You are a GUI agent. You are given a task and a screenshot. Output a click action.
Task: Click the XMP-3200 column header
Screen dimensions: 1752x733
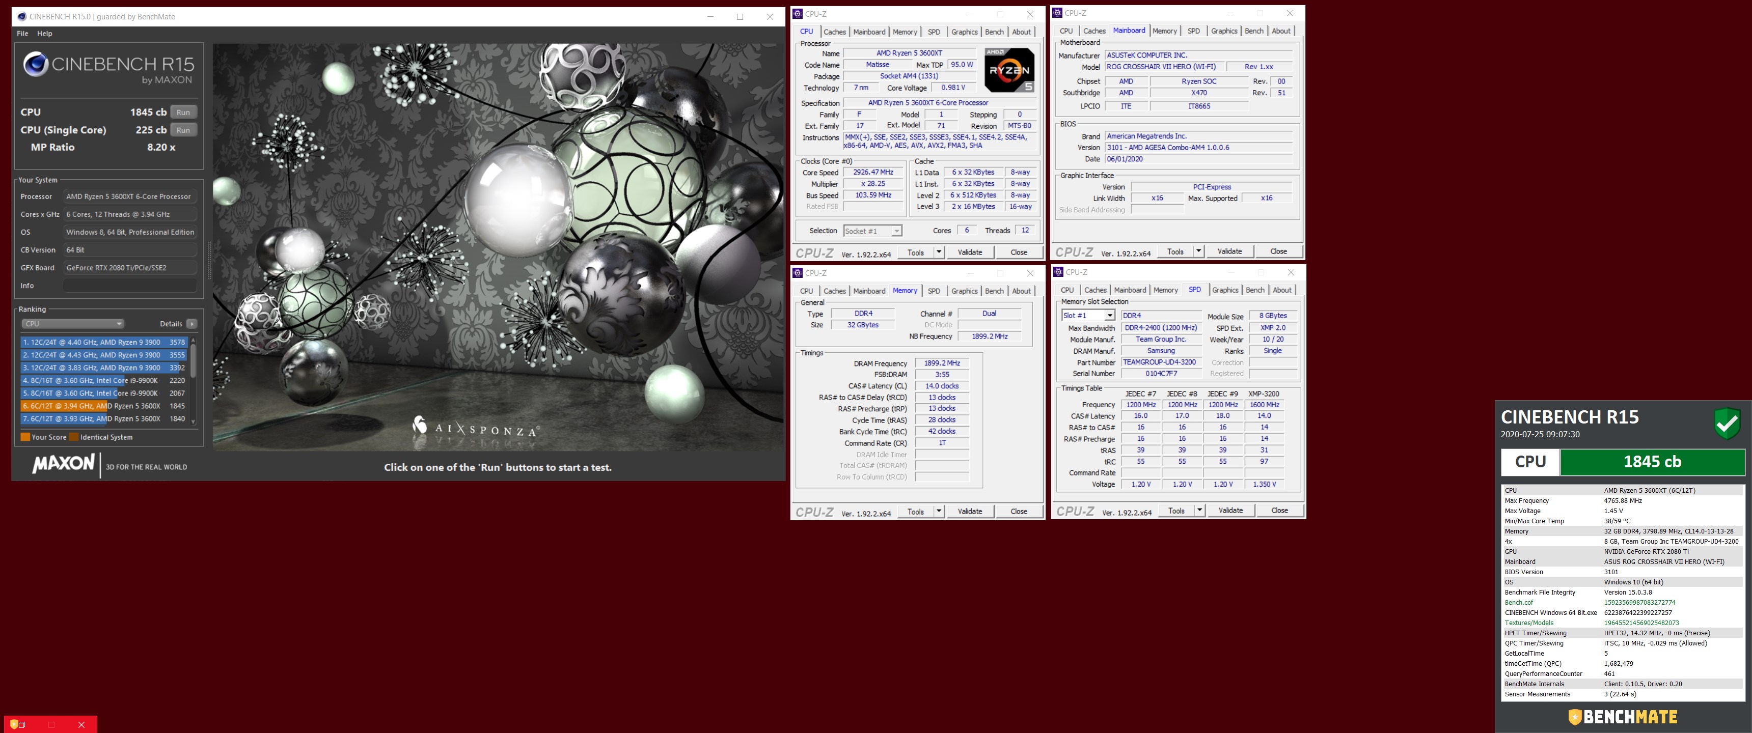(1264, 393)
